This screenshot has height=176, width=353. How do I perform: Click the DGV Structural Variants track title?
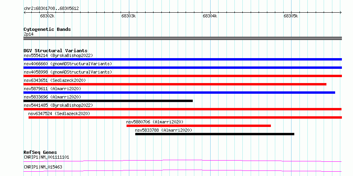pyautogui.click(x=56, y=51)
